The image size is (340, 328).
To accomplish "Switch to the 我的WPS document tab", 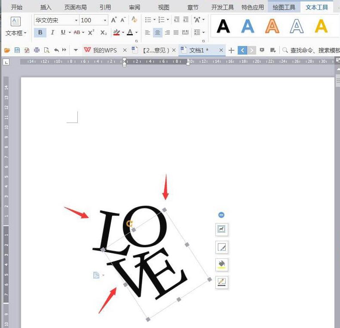I will coord(105,50).
